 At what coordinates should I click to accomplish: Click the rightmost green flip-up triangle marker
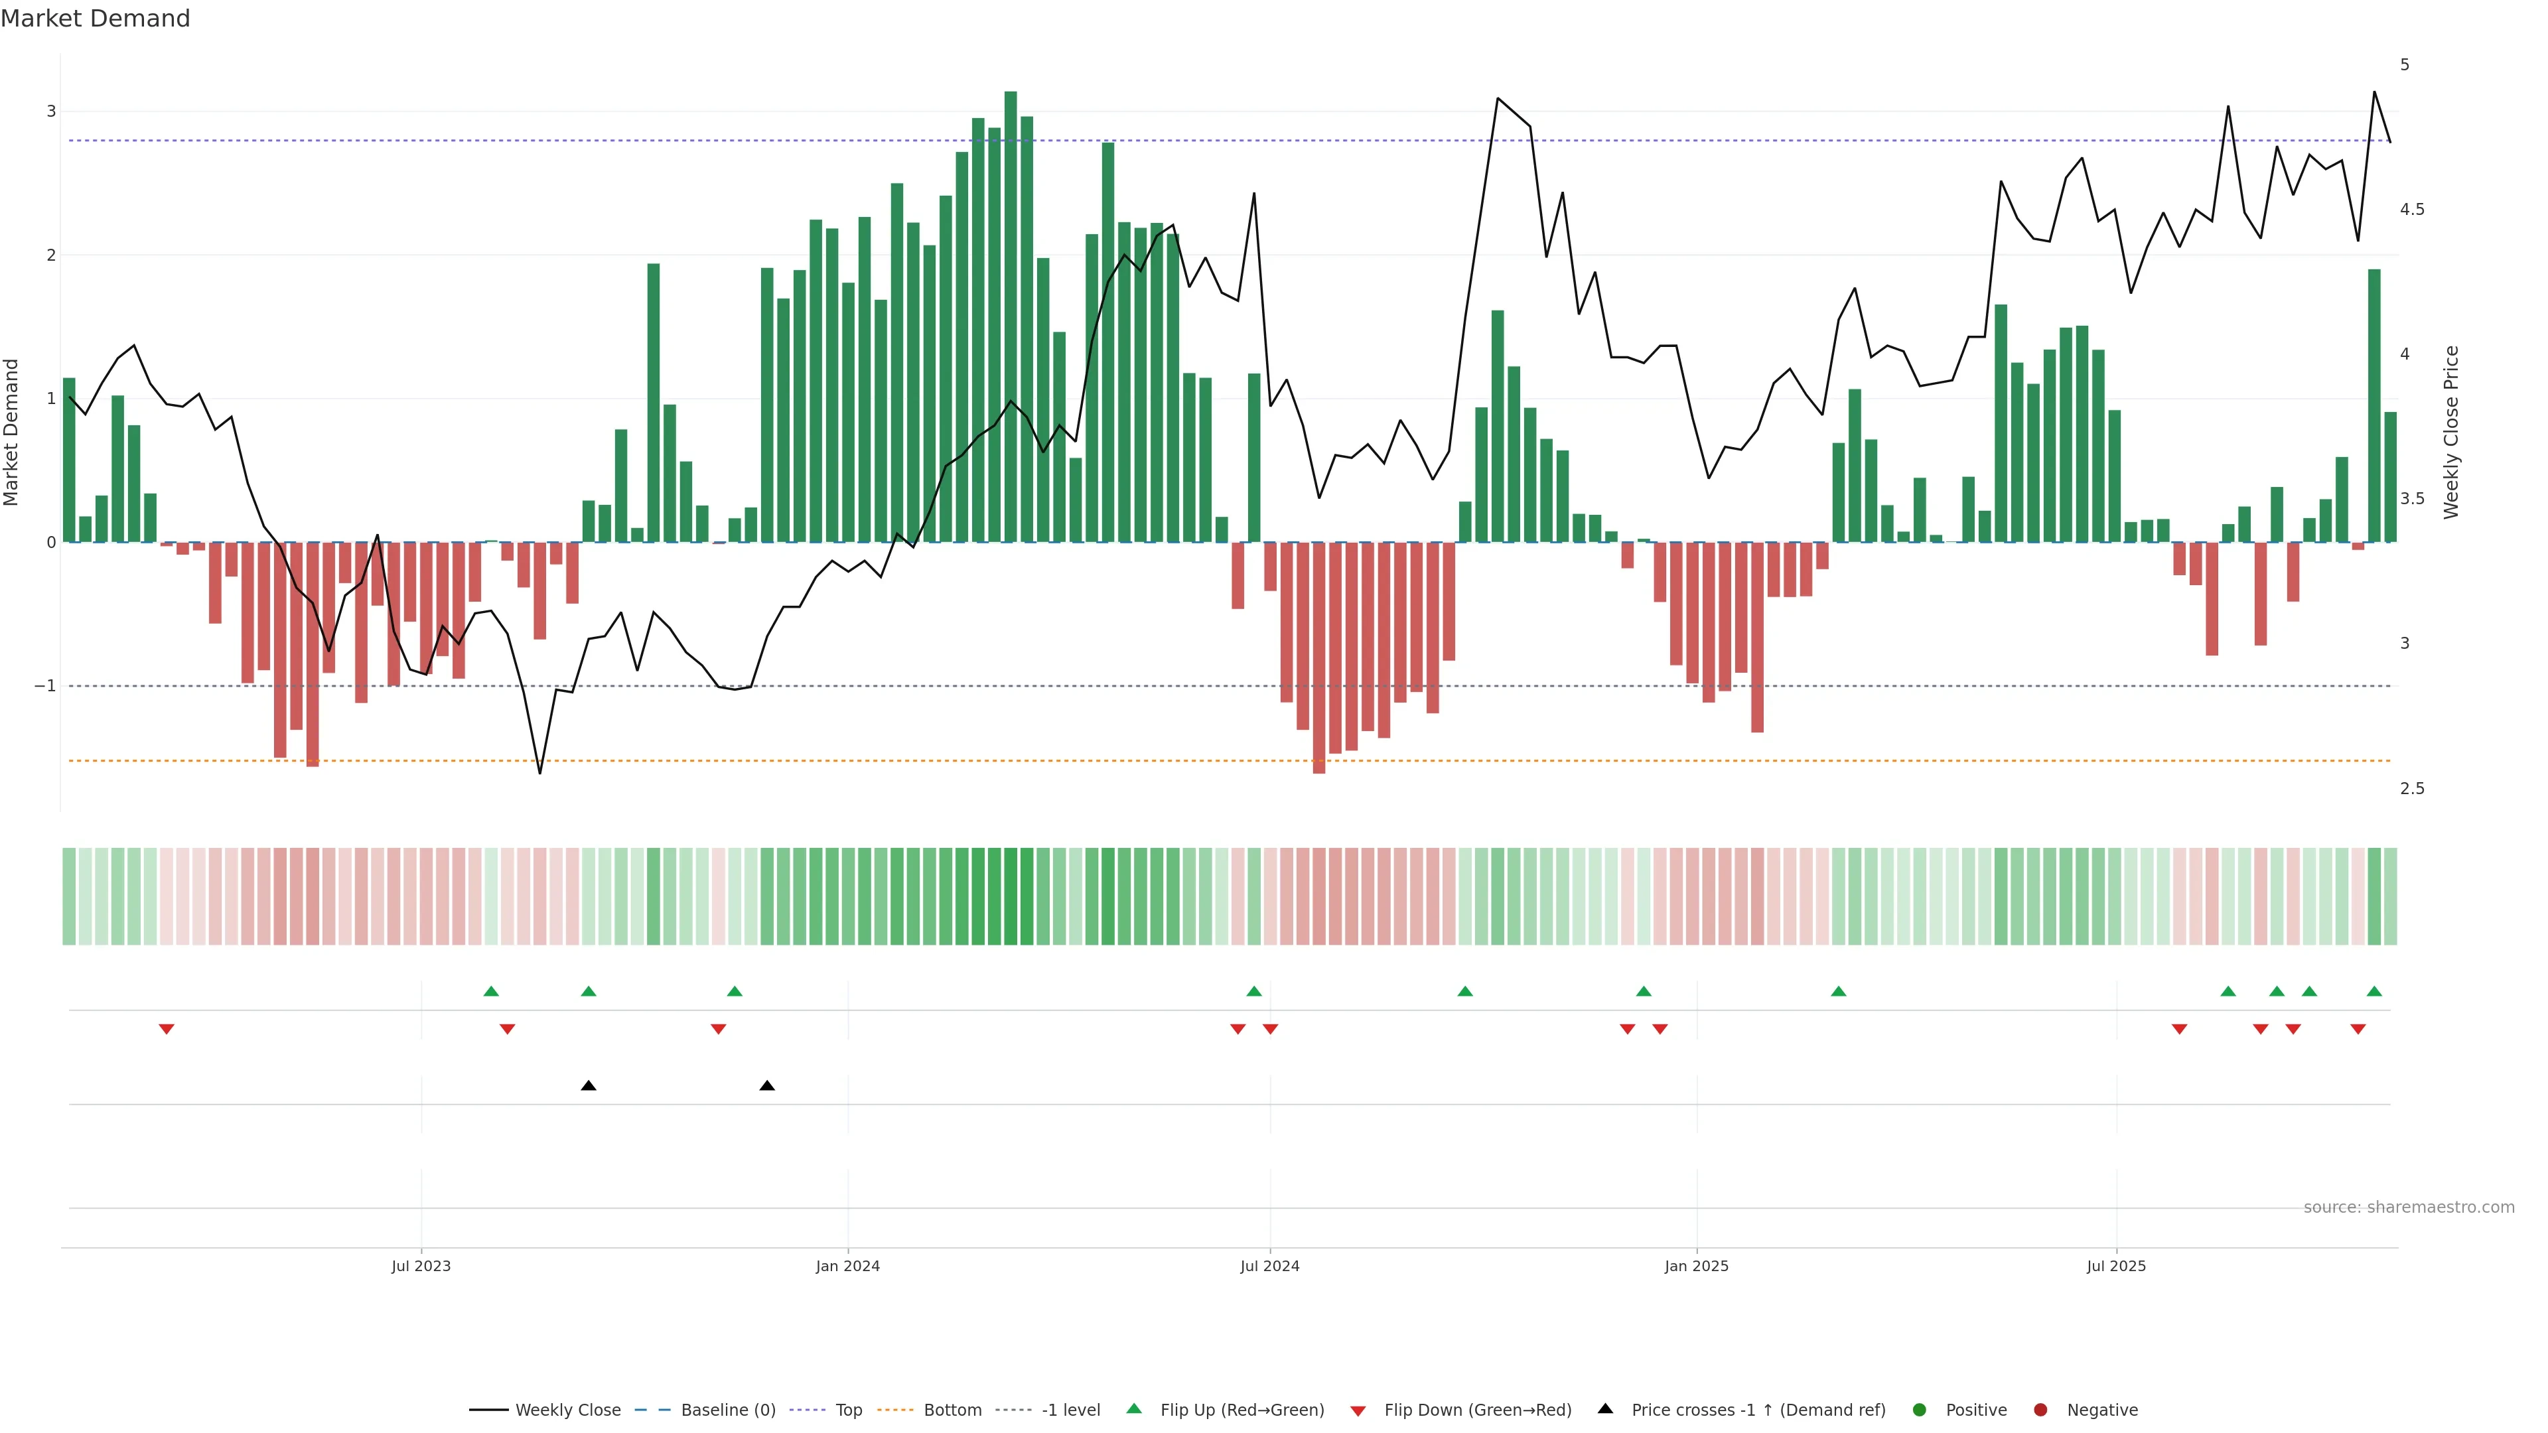click(2374, 991)
